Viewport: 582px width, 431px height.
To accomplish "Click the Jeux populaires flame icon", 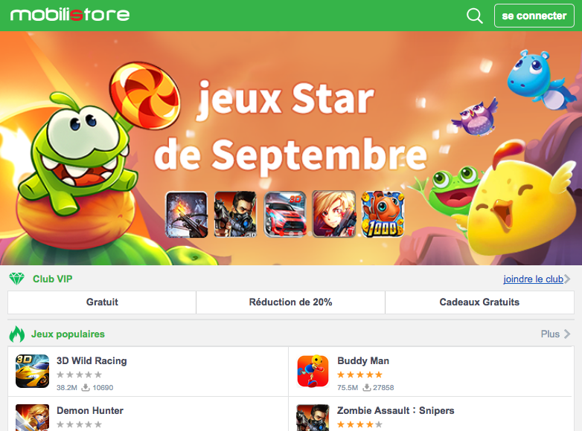I will 17,334.
